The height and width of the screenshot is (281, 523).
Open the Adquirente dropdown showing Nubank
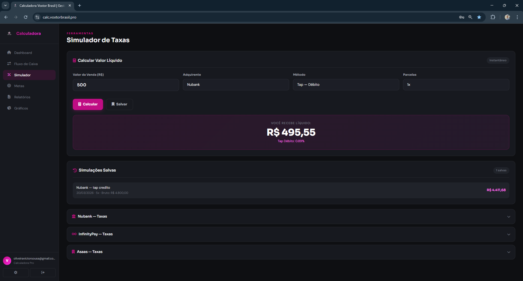pyautogui.click(x=236, y=85)
